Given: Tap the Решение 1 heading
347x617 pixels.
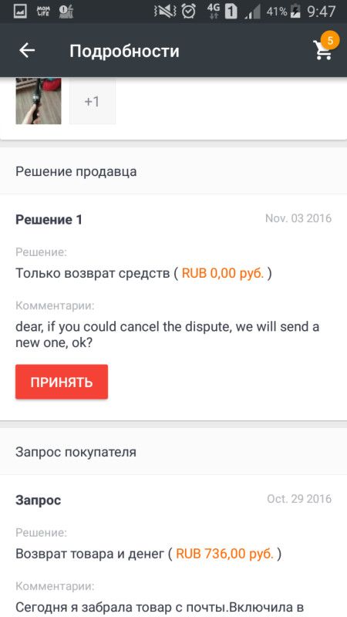Looking at the screenshot, I should [x=49, y=220].
